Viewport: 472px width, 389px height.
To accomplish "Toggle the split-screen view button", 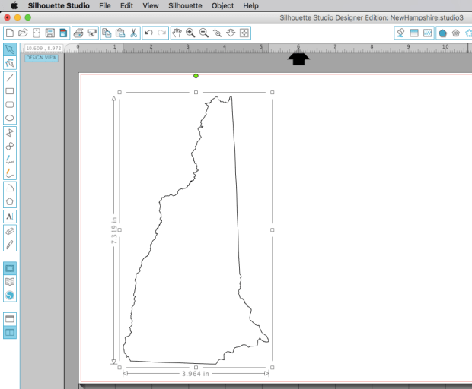I will pyautogui.click(x=10, y=332).
